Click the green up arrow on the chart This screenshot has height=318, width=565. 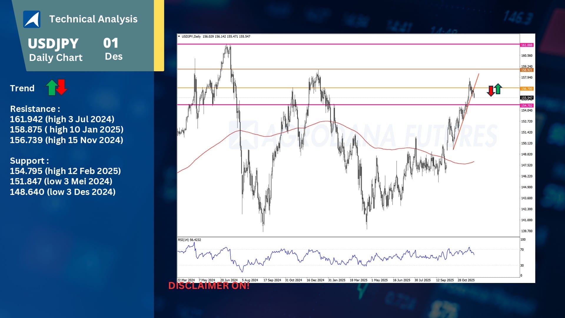click(498, 89)
